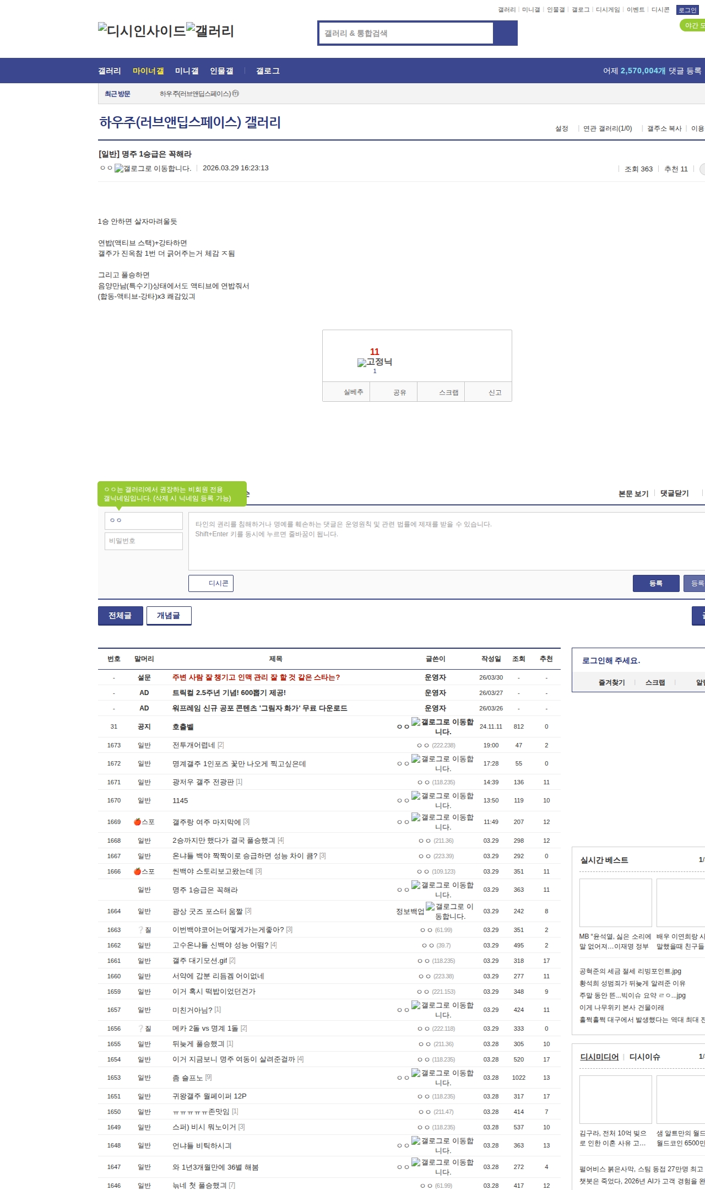The height and width of the screenshot is (1190, 705).
Task: Open the 디시콘 picker in the comment form
Action: [211, 583]
